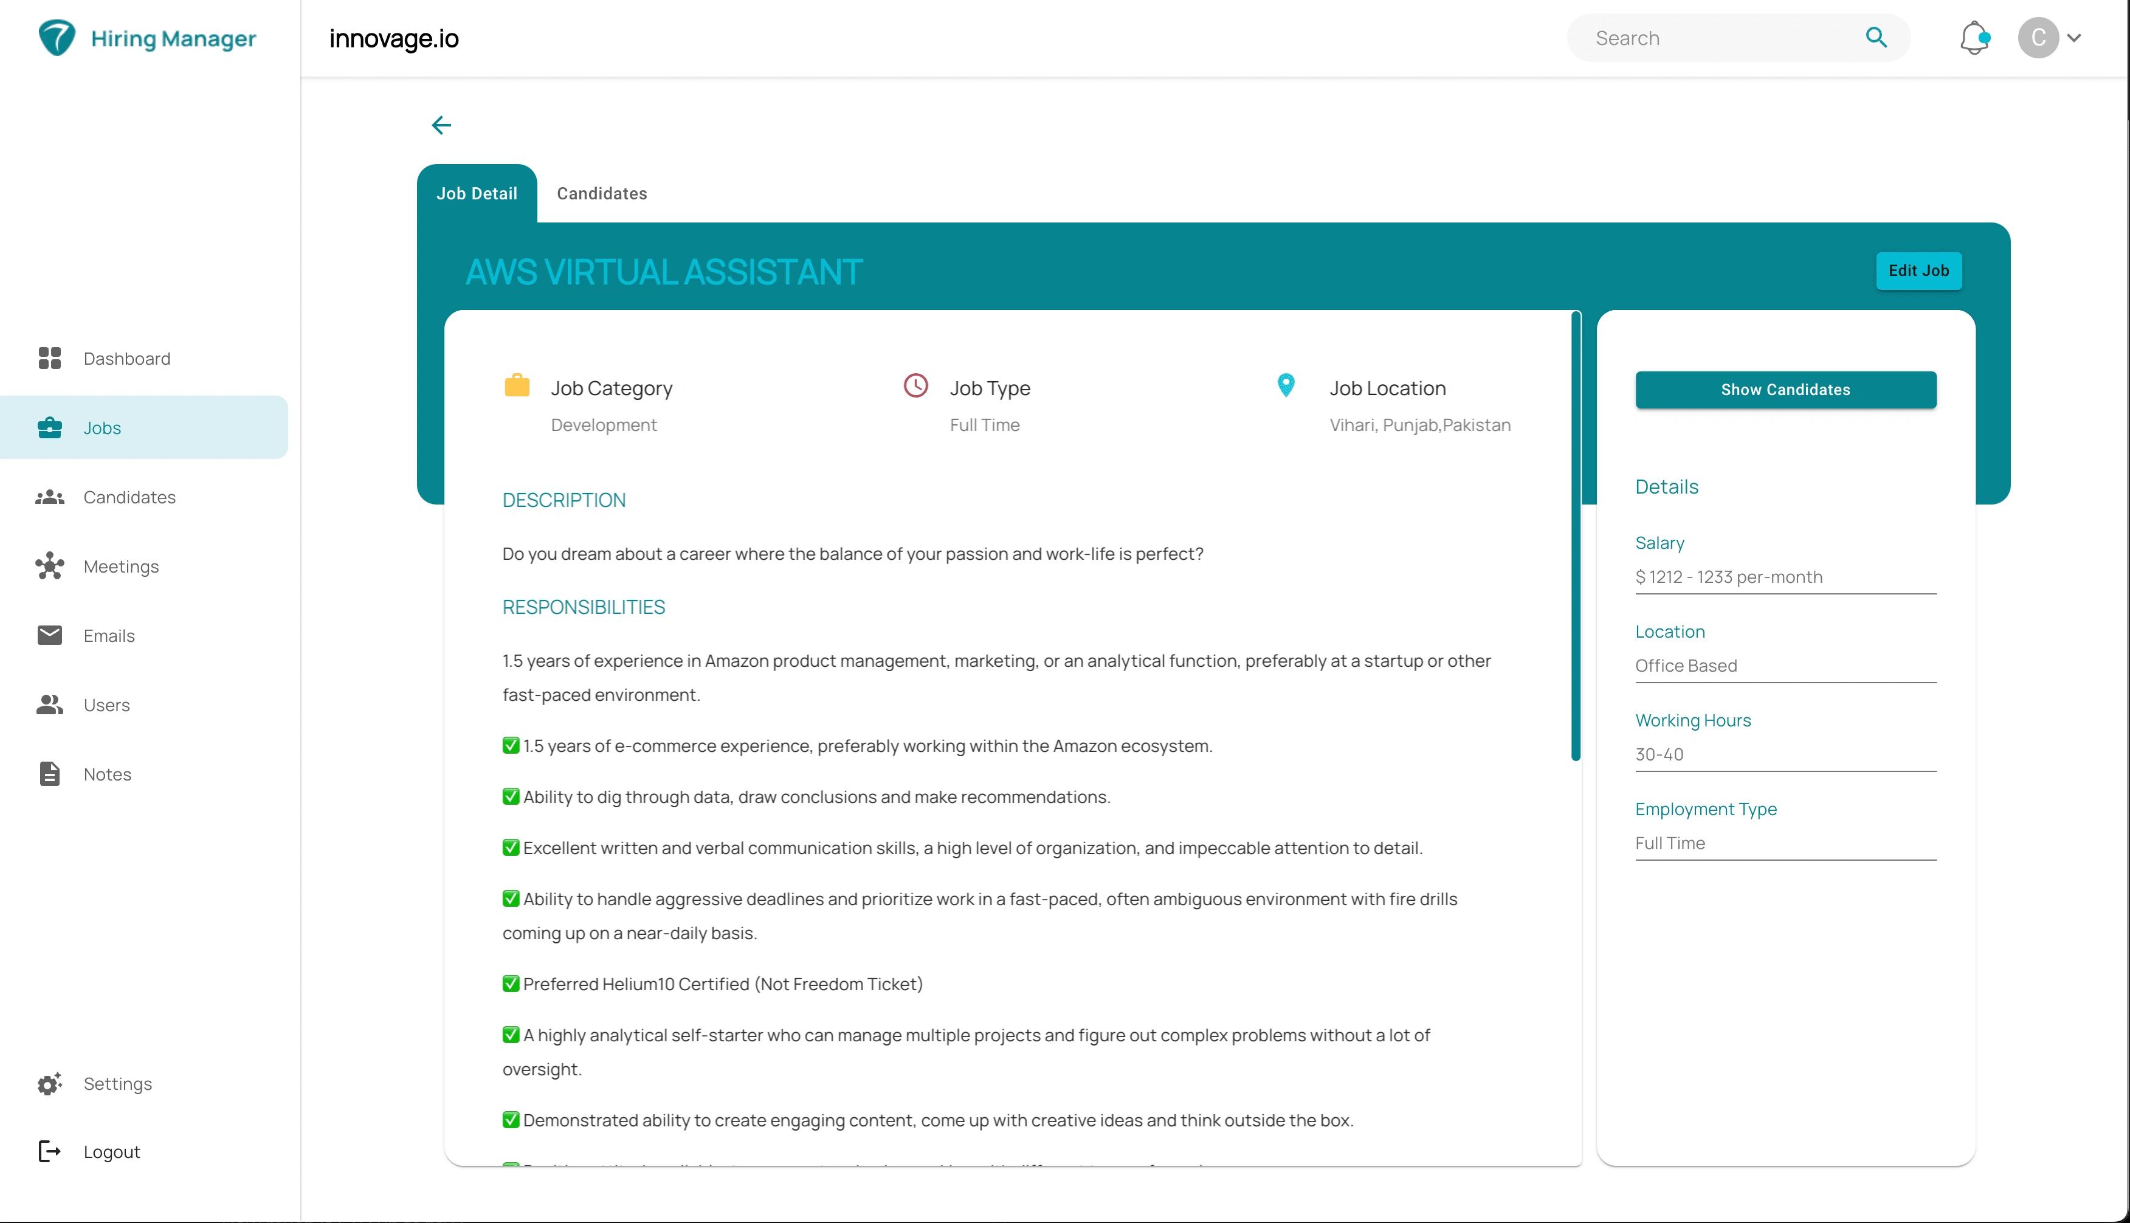
Task: Click the Details heading
Action: coord(1666,487)
